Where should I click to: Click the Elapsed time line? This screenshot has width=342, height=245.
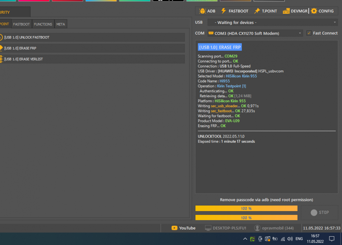[226, 141]
